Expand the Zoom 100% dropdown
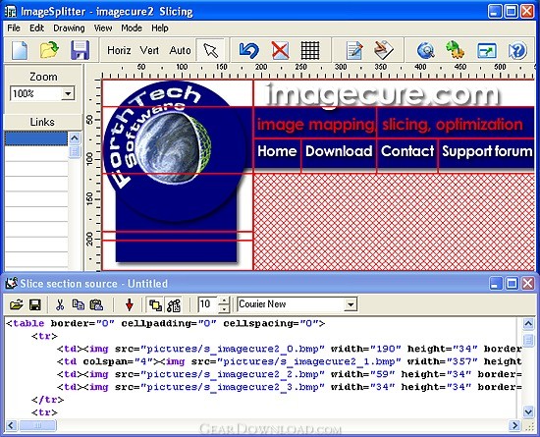Image resolution: width=540 pixels, height=437 pixels. 68,93
